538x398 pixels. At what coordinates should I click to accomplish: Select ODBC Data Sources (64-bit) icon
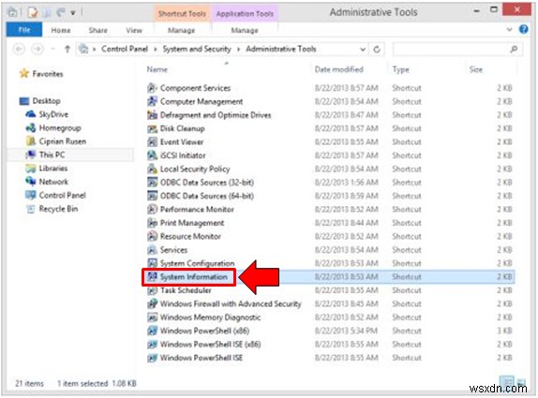[152, 196]
